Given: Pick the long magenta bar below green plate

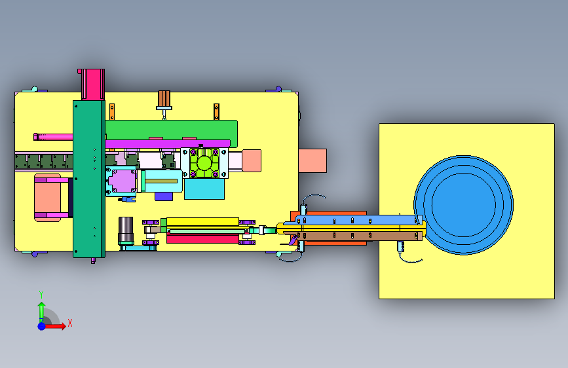Looking at the screenshot, I should (x=168, y=144).
